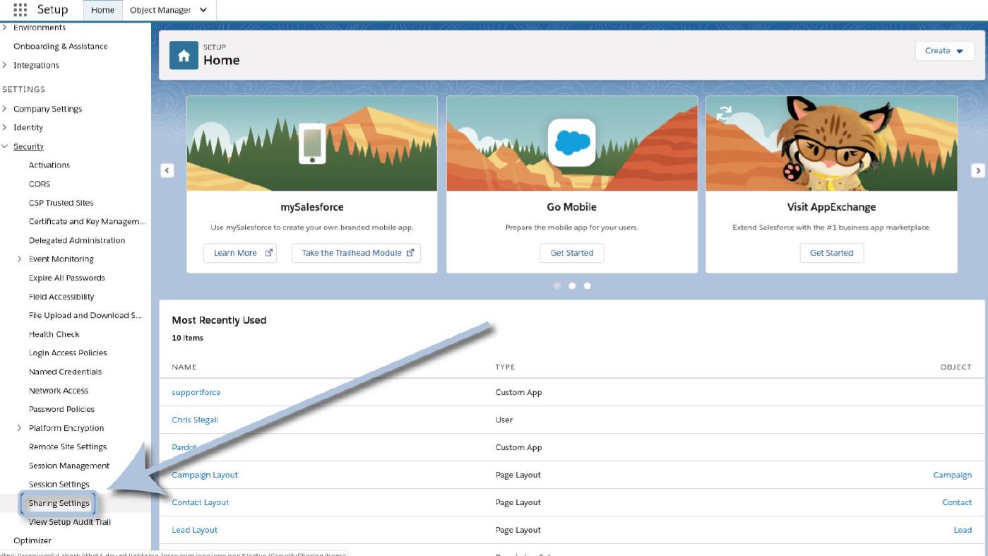Open Sharing Settings in sidebar

pyautogui.click(x=59, y=504)
